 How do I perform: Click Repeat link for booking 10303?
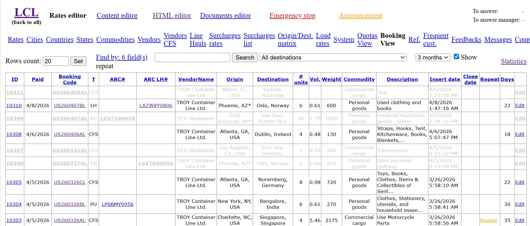tap(489, 220)
